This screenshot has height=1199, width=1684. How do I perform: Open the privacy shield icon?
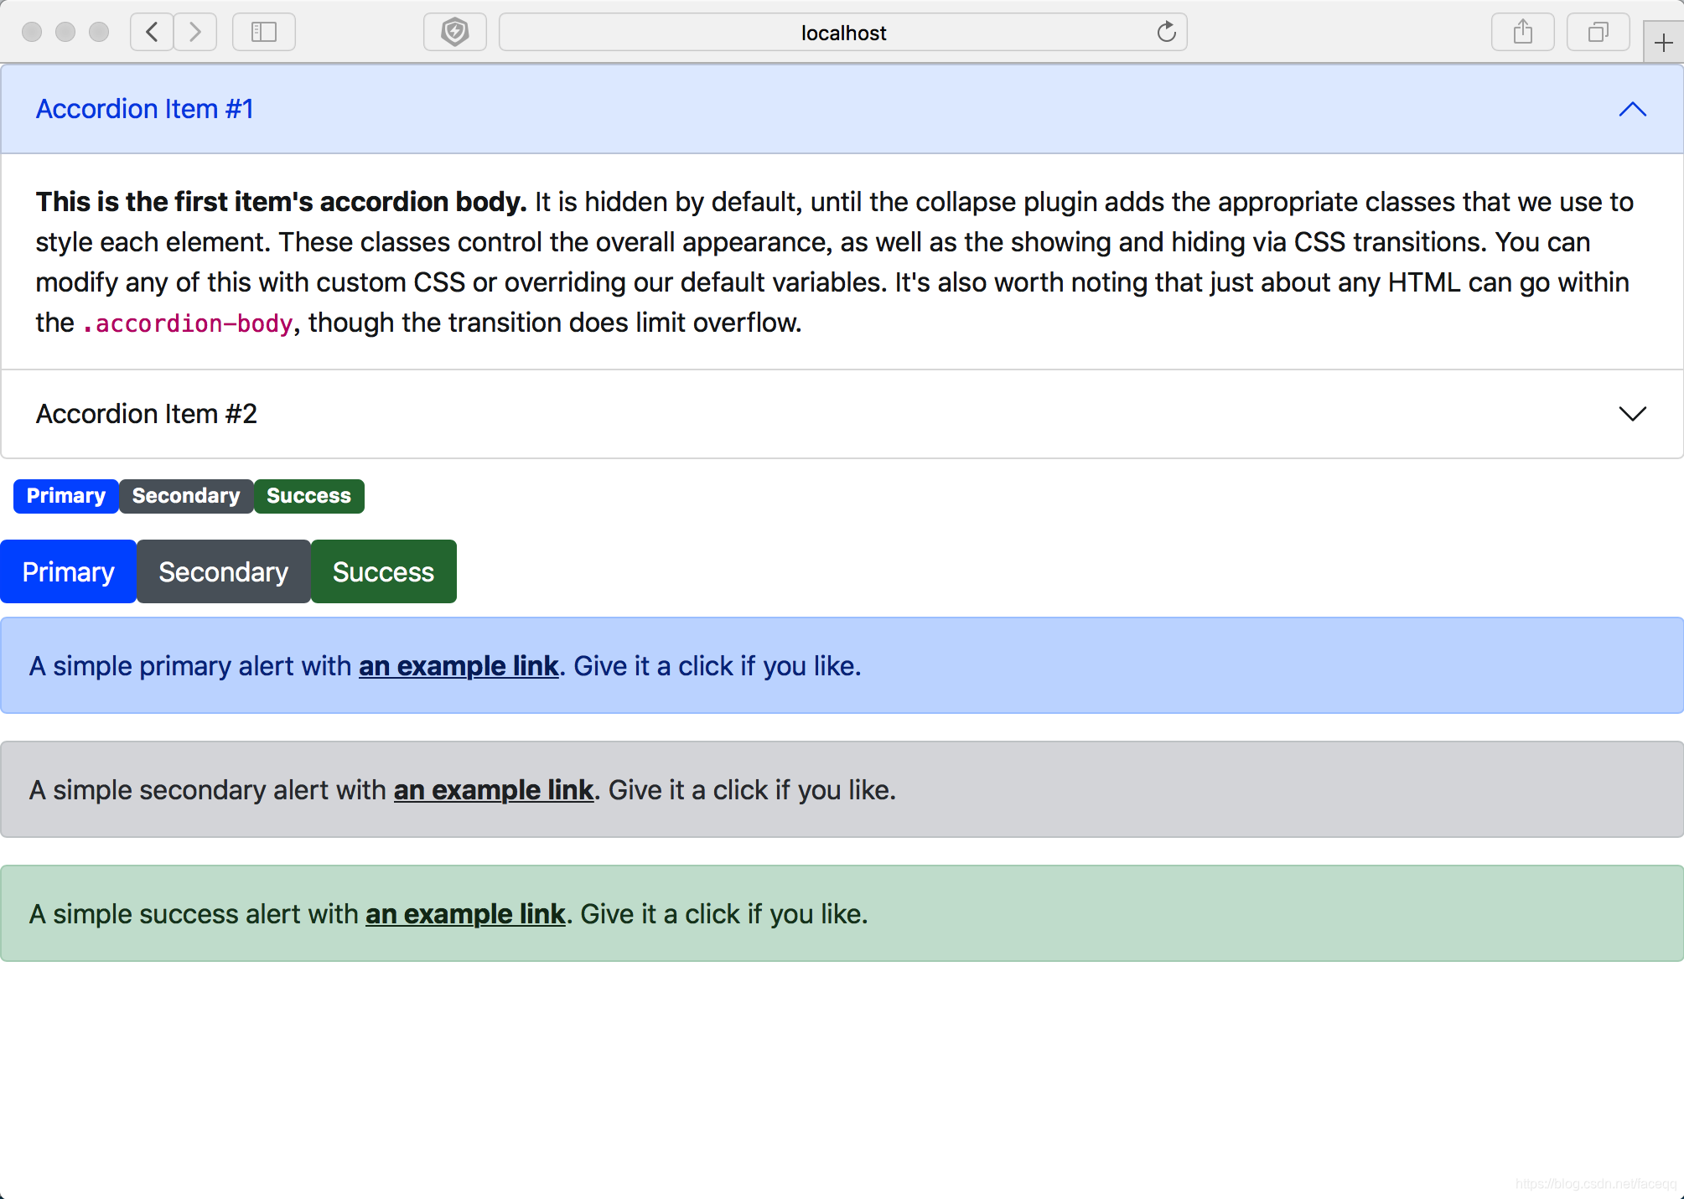(454, 32)
